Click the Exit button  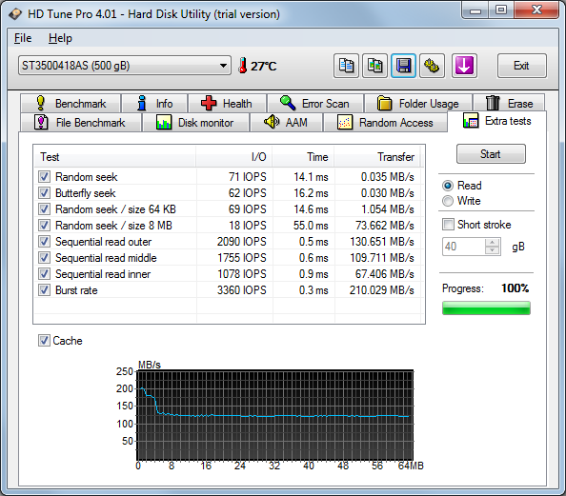tap(521, 66)
